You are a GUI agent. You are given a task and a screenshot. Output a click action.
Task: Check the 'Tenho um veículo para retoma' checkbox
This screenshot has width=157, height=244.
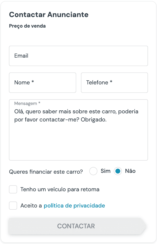coord(13,189)
